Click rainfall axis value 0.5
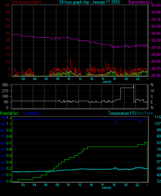This screenshot has width=161, height=196. [9, 155]
